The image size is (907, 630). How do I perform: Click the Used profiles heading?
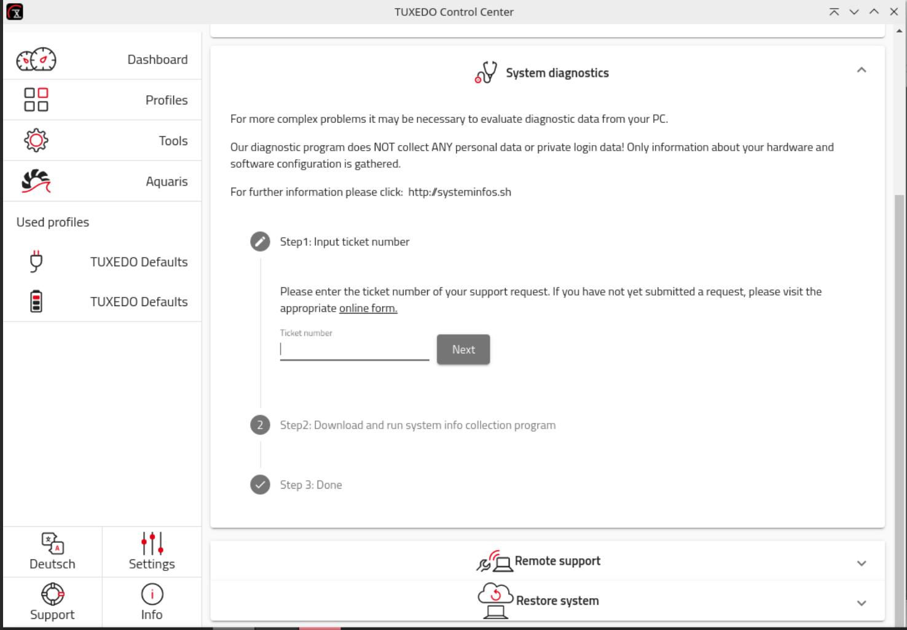pyautogui.click(x=53, y=222)
